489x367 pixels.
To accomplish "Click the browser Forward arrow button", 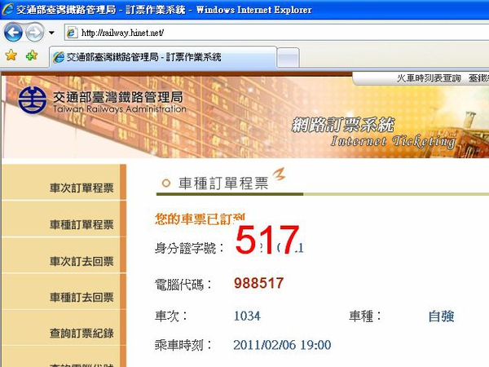I will [34, 32].
